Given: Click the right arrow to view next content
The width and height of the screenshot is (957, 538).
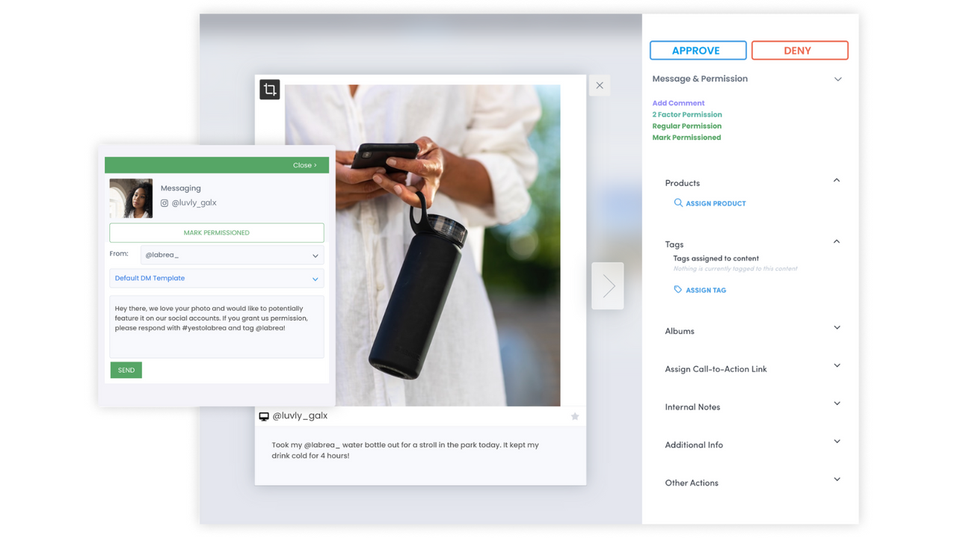Looking at the screenshot, I should (x=607, y=285).
